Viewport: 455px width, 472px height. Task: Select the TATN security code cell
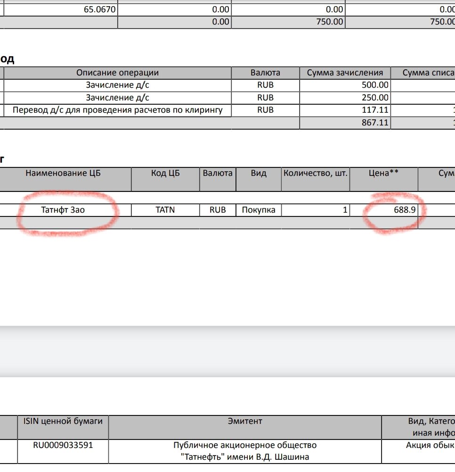click(165, 210)
